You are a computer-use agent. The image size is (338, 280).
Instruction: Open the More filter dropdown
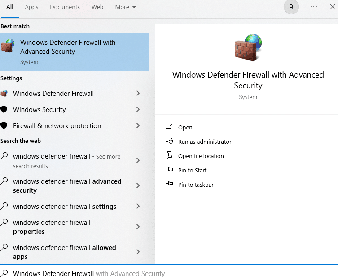point(126,7)
